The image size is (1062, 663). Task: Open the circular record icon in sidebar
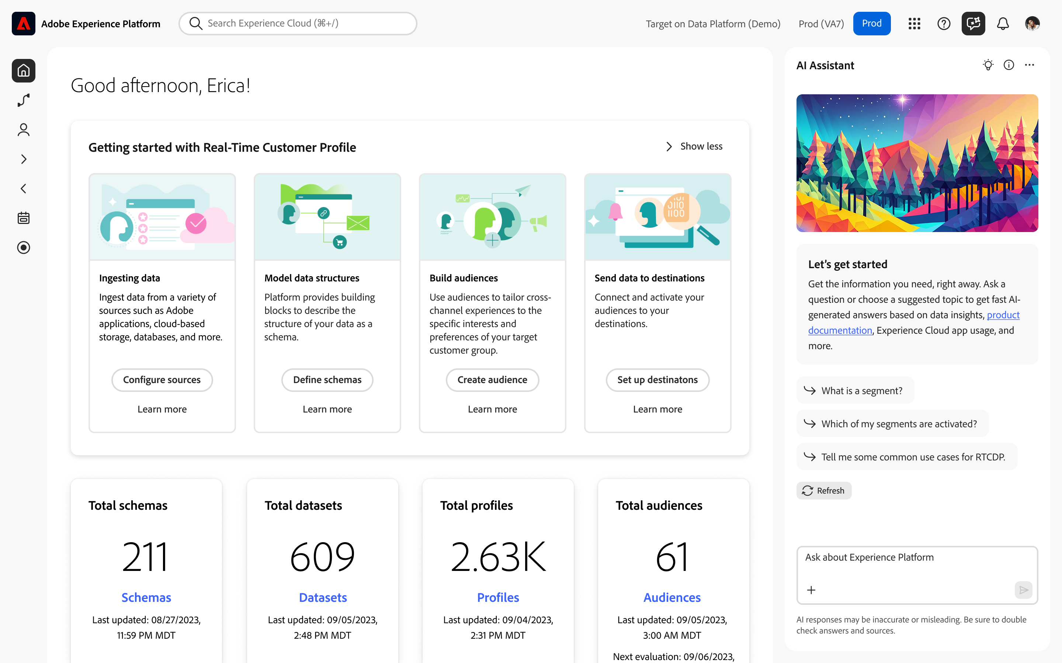24,248
